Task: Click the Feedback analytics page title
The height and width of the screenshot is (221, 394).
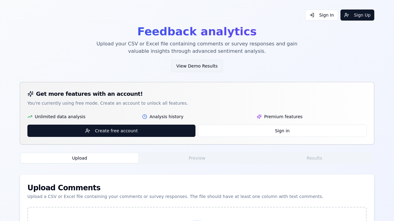Action: [197, 31]
